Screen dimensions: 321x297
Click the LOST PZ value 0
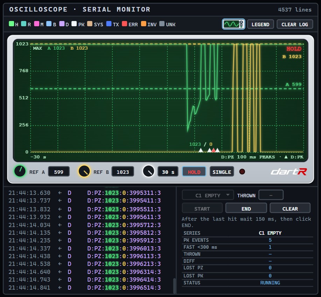click(x=270, y=268)
